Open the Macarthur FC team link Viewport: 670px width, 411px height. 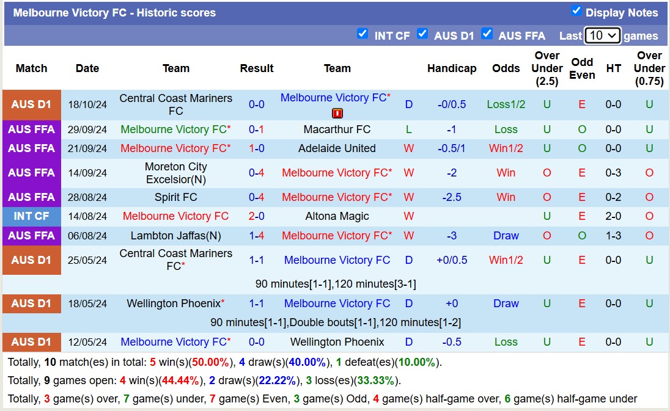[337, 129]
